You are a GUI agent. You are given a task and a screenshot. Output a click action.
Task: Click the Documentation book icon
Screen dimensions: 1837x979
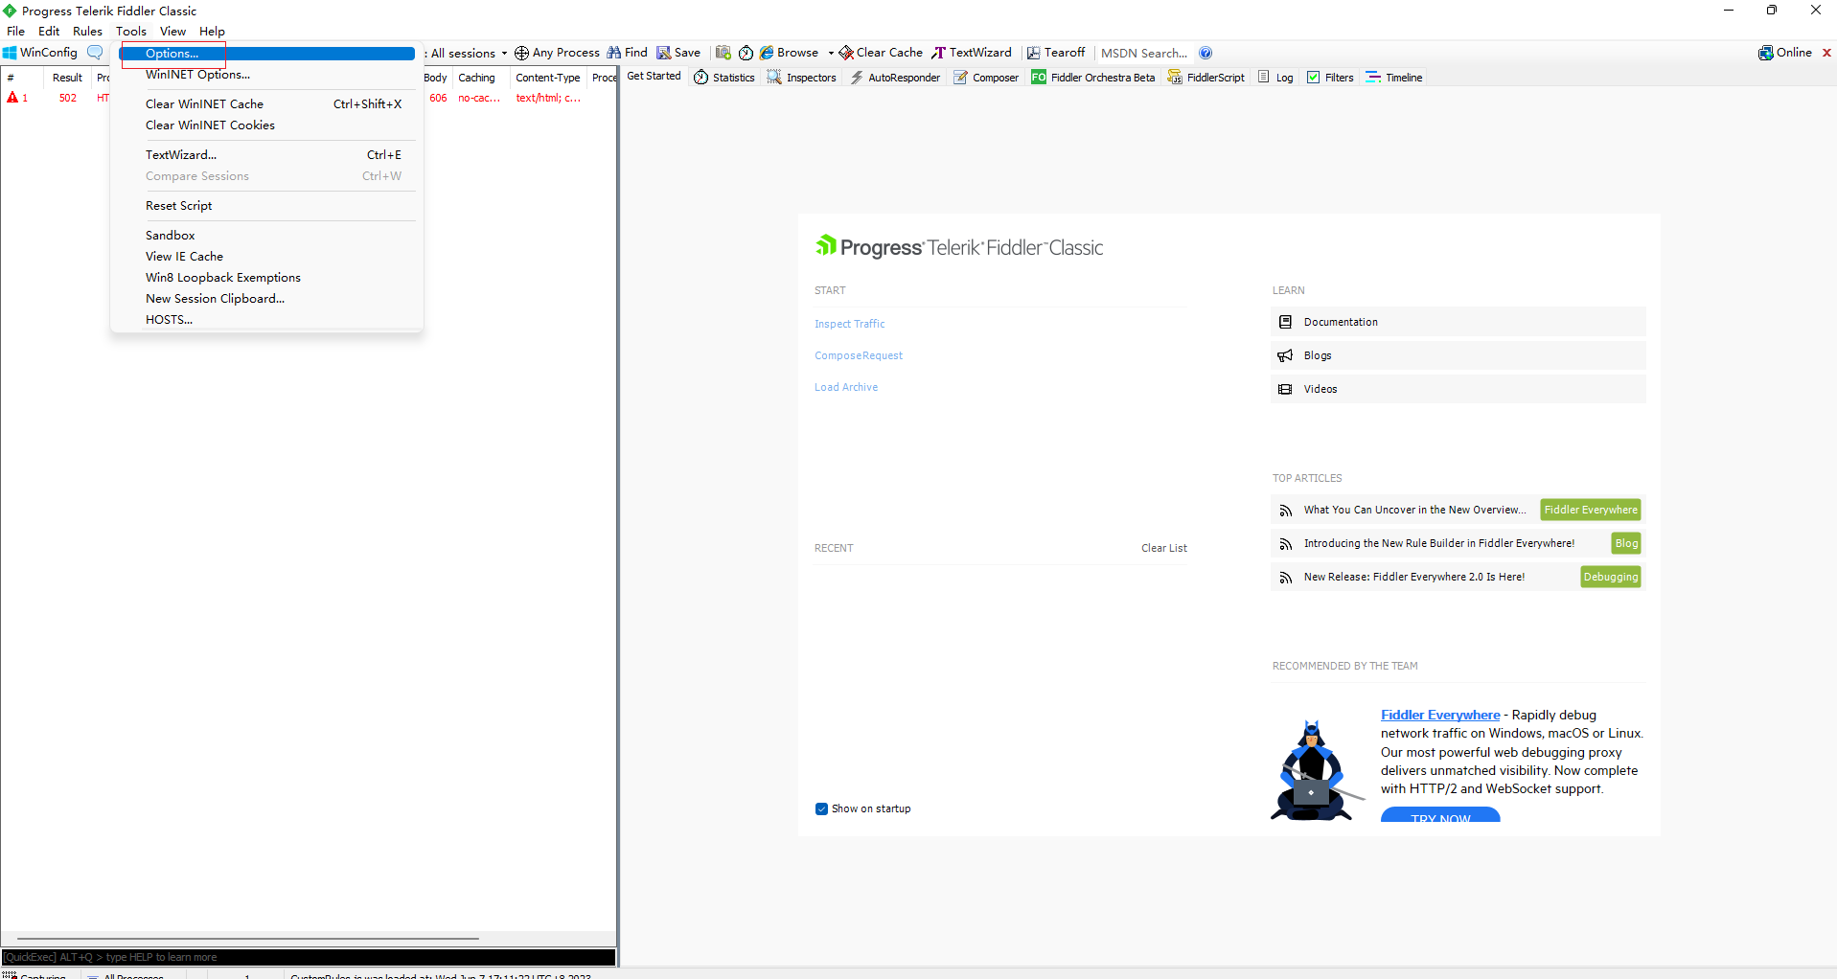click(x=1286, y=322)
